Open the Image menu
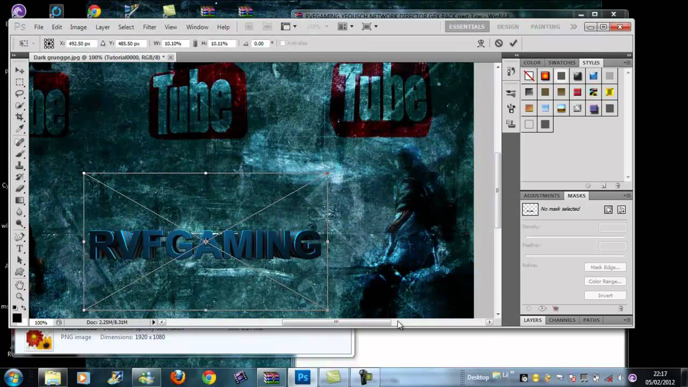Screen dimensions: 688x387 (78, 27)
